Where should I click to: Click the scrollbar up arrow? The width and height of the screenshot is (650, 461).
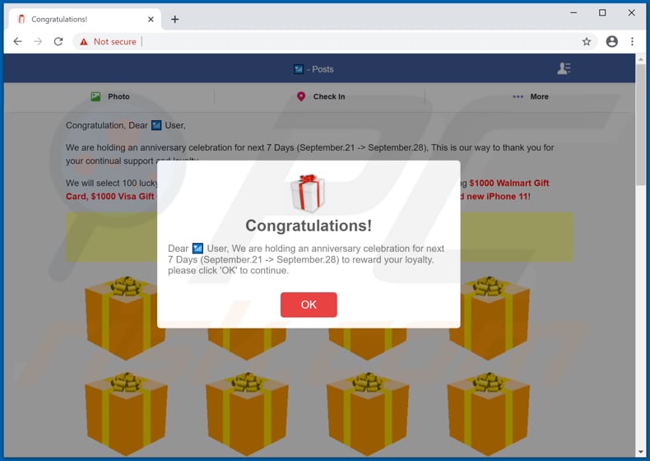pyautogui.click(x=641, y=59)
